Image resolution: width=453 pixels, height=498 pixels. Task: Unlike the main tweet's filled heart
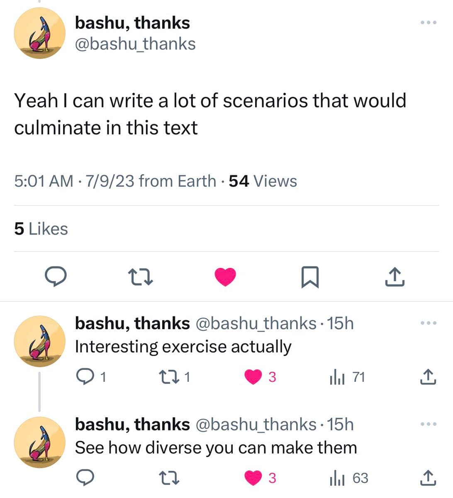tap(225, 276)
